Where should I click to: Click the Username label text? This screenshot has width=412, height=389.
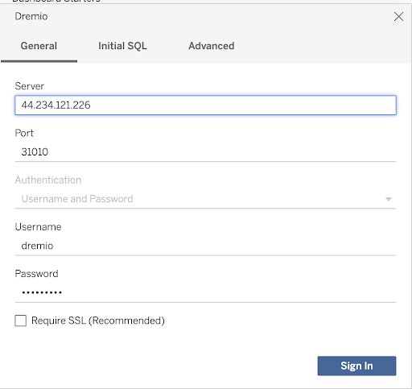(x=38, y=227)
